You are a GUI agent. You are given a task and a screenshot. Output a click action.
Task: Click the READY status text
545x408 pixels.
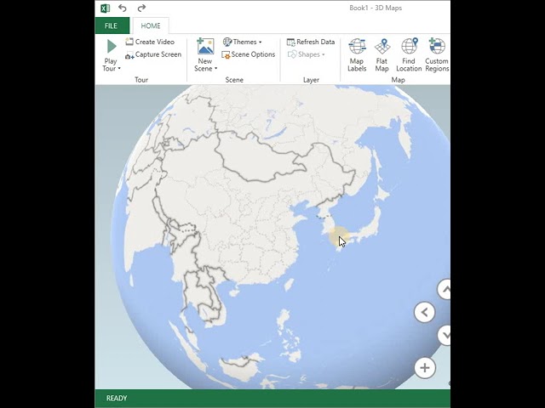117,398
